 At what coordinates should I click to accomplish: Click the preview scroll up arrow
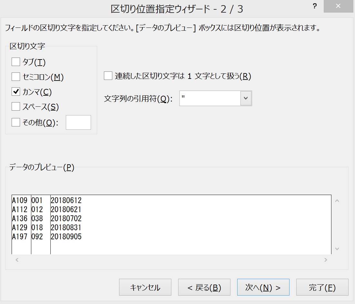pyautogui.click(x=337, y=201)
